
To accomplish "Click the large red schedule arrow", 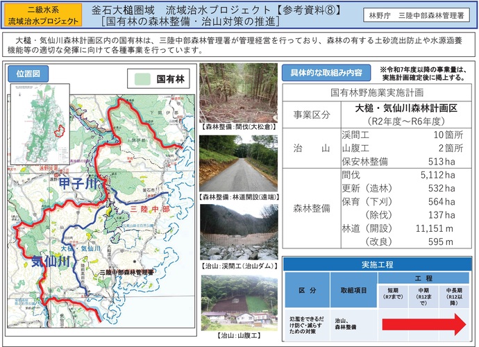I will (424, 322).
